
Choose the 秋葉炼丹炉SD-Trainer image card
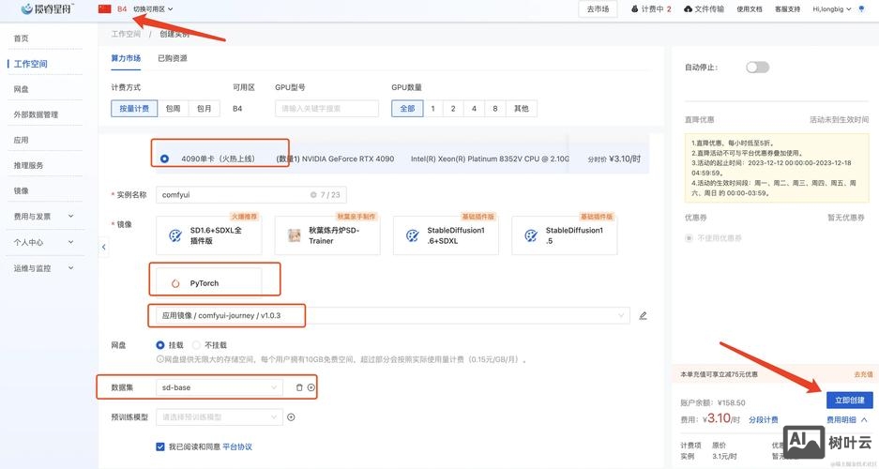(327, 235)
